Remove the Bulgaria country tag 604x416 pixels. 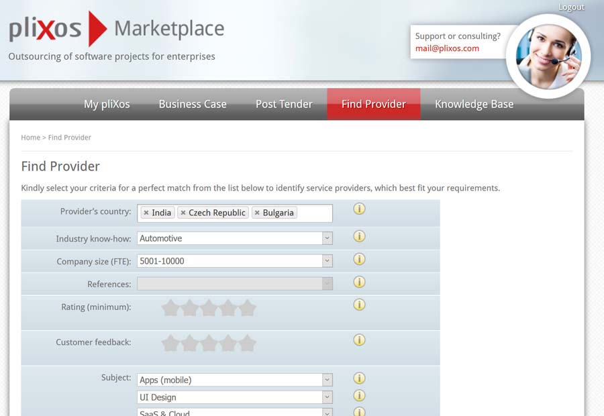click(x=257, y=213)
